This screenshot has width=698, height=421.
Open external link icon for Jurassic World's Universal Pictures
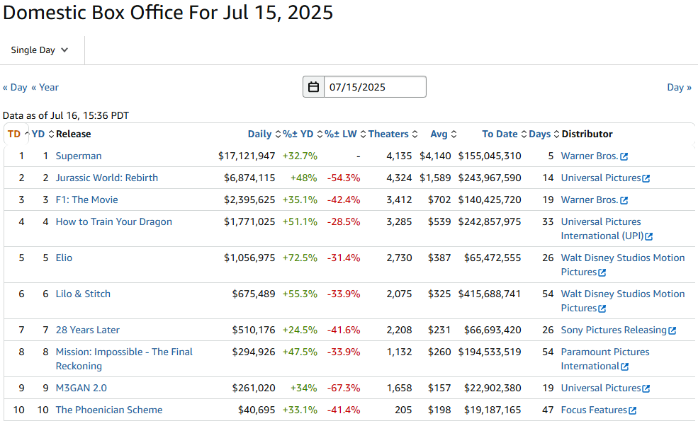[x=646, y=178]
